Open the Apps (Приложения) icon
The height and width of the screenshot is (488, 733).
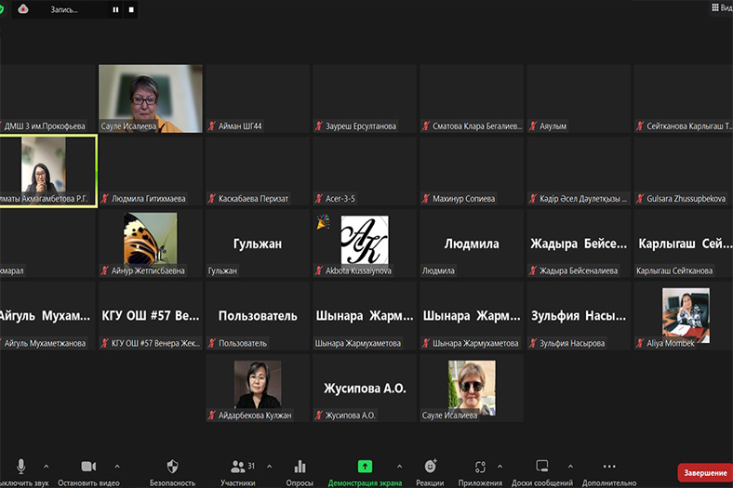click(x=480, y=467)
